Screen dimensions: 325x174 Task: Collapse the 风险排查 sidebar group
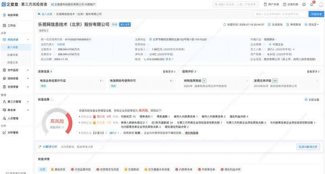point(28,40)
